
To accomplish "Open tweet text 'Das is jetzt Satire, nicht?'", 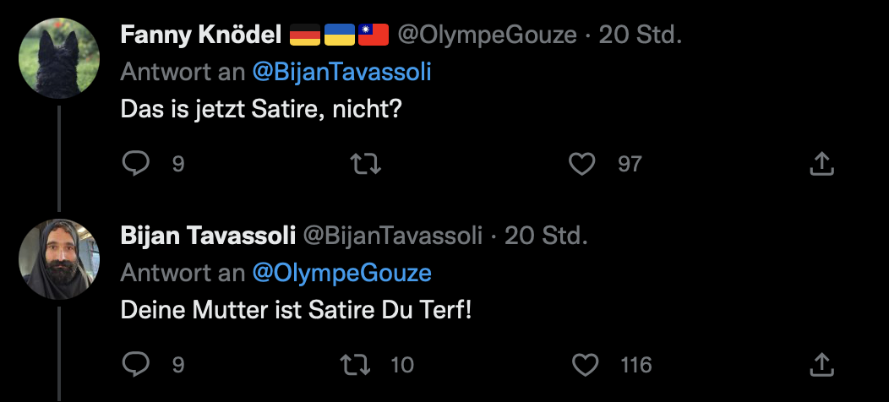I will point(259,110).
